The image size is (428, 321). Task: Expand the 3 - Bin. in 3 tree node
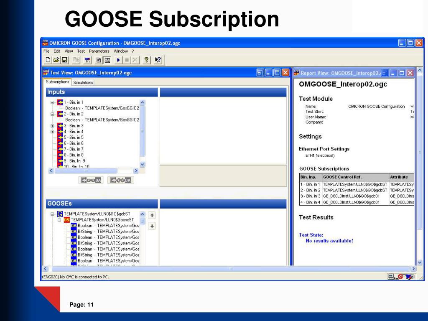52,126
